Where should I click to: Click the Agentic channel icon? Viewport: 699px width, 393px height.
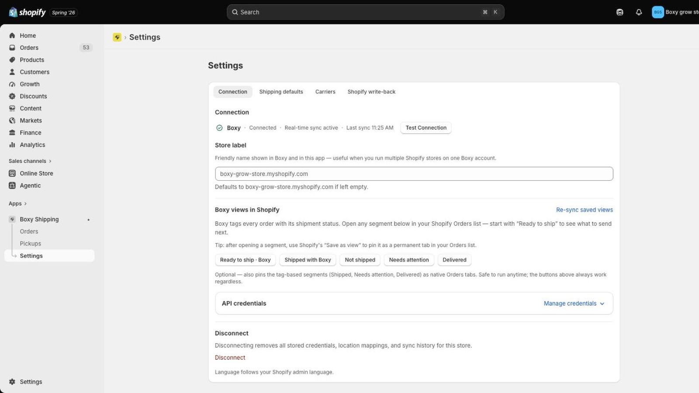12,186
